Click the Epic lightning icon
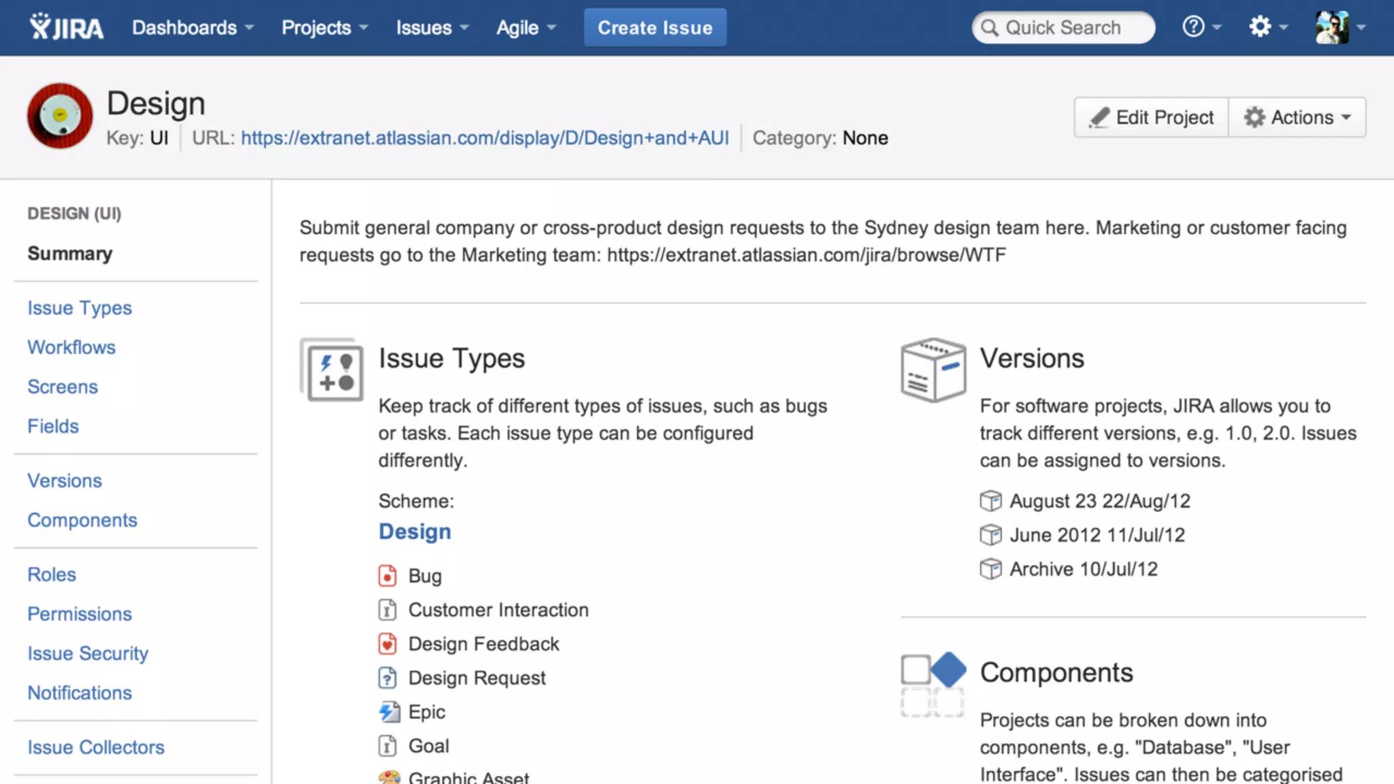The width and height of the screenshot is (1394, 784). tap(389, 712)
